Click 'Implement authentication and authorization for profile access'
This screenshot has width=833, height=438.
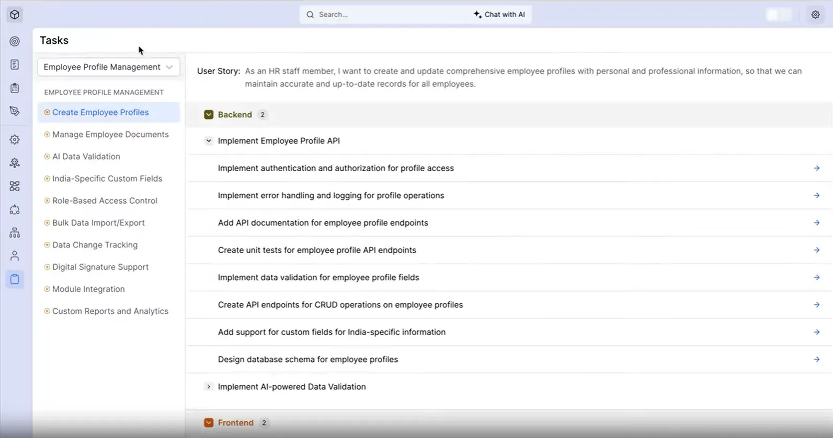336,168
